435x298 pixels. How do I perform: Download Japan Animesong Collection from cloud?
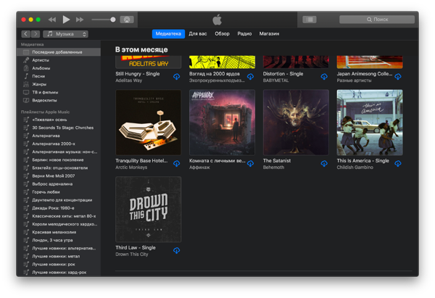pyautogui.click(x=398, y=77)
